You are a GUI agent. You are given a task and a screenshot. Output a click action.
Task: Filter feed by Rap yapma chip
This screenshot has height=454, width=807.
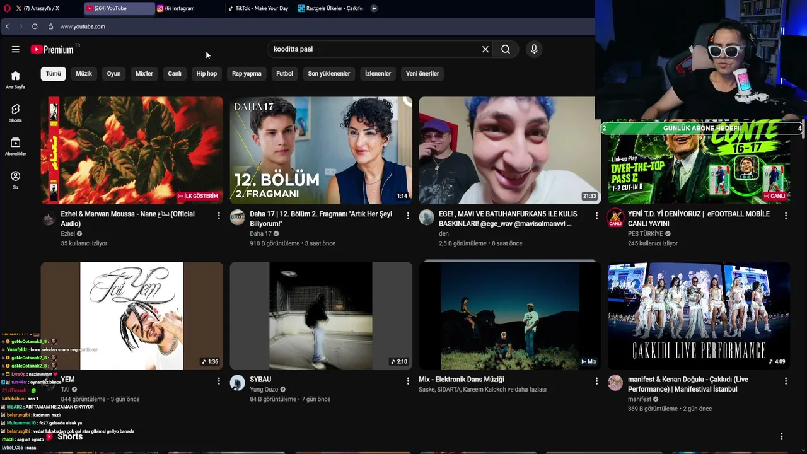pyautogui.click(x=247, y=73)
